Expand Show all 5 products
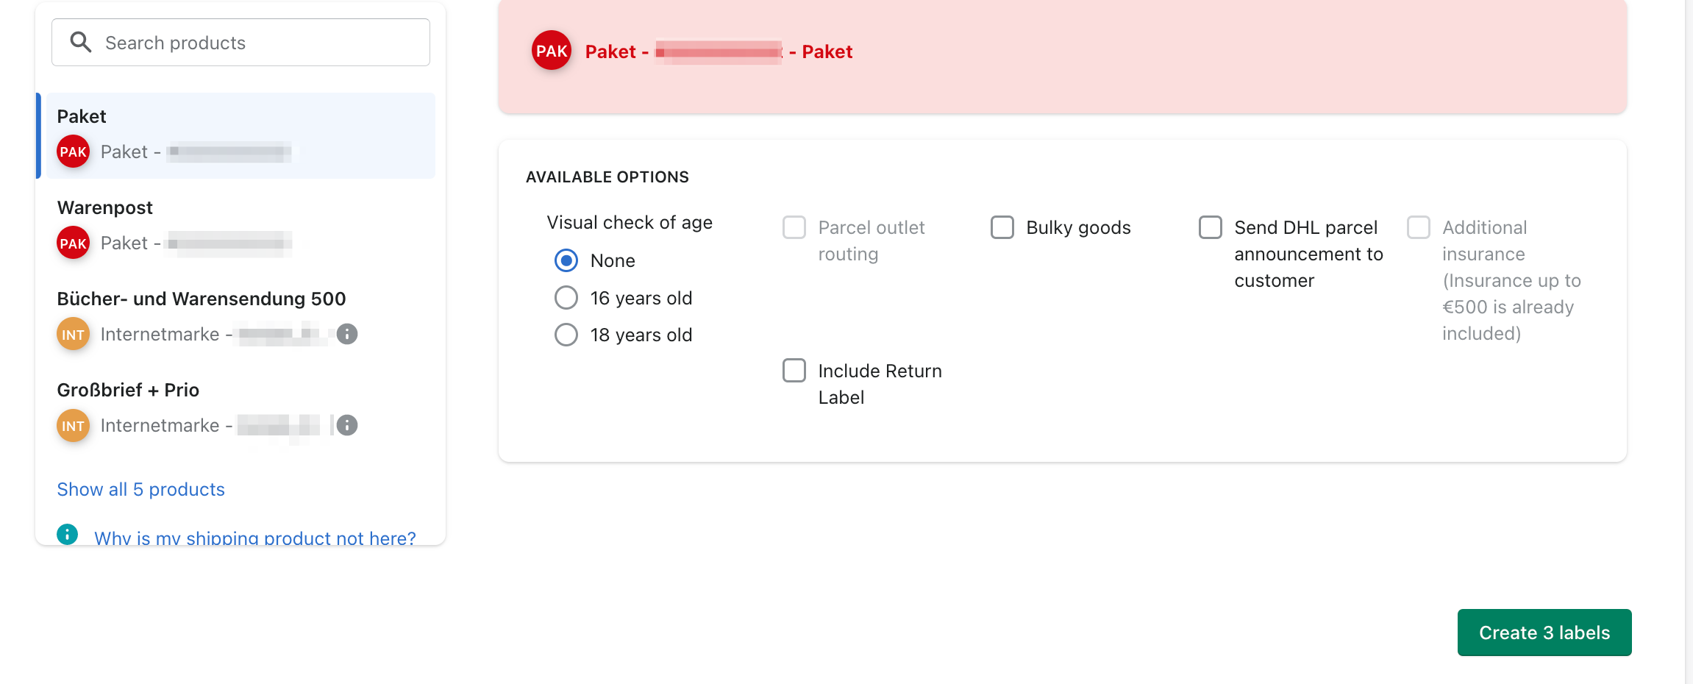Viewport: 1693px width, 684px height. click(141, 489)
